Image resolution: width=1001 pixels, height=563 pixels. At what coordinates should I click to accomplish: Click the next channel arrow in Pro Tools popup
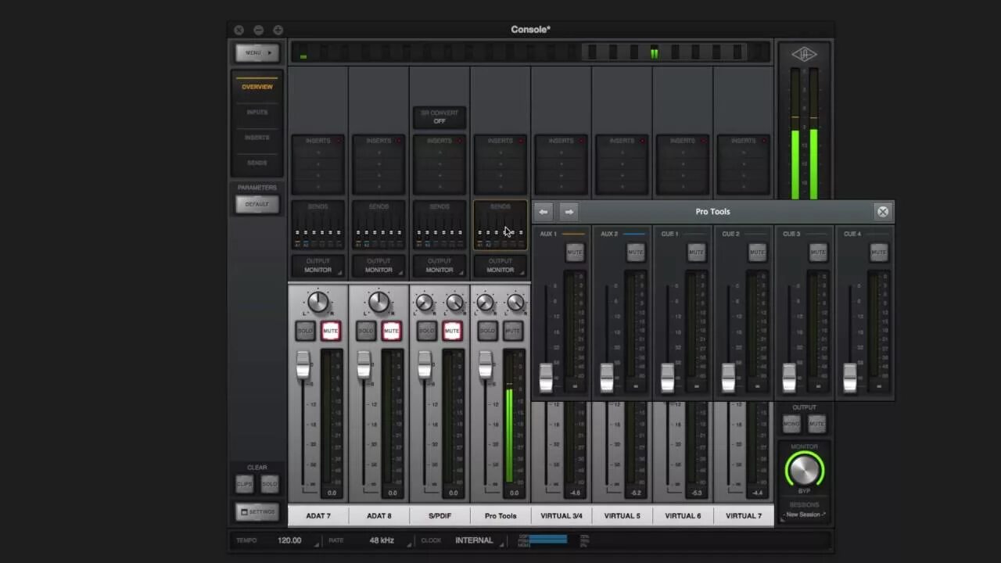pyautogui.click(x=569, y=212)
